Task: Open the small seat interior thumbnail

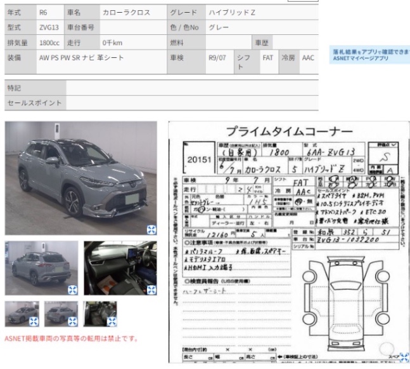Action: pyautogui.click(x=100, y=314)
